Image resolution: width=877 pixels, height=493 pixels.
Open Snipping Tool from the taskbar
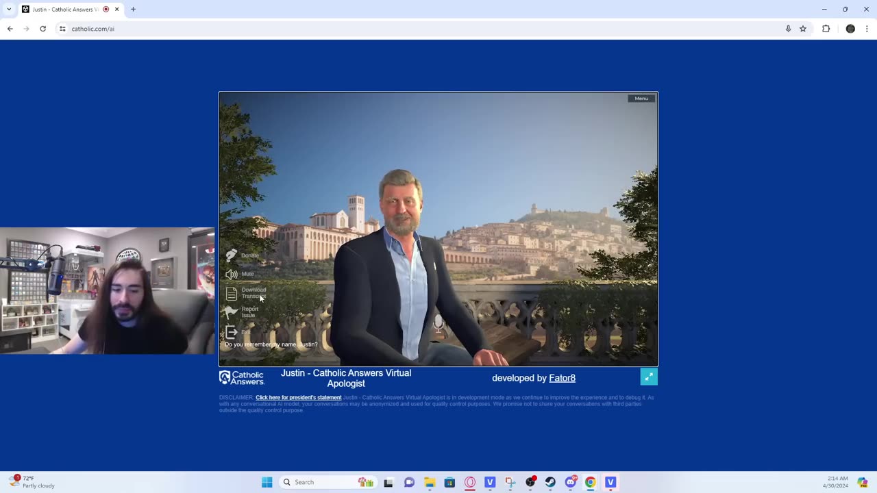(510, 482)
